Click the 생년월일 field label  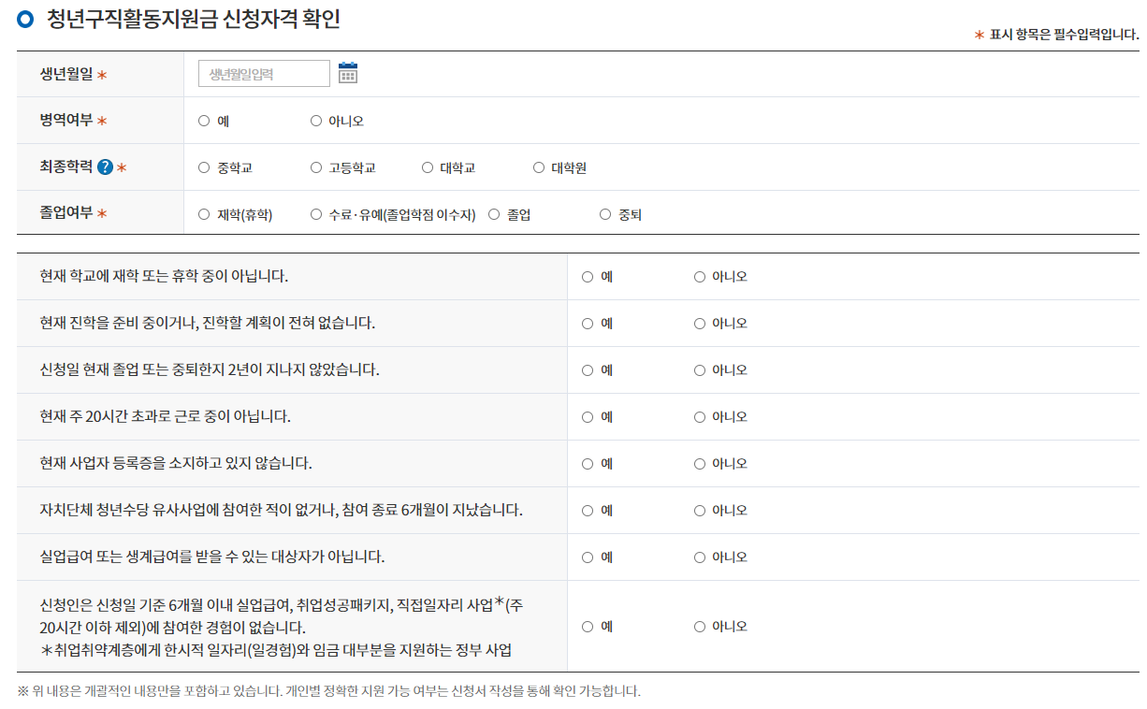(66, 74)
